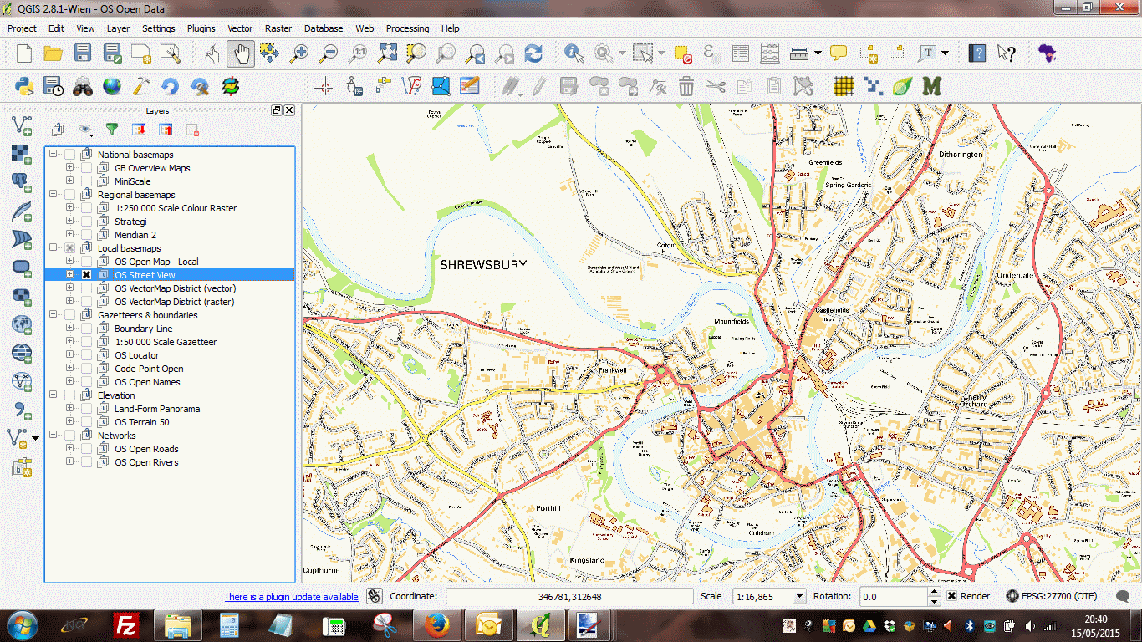
Task: Check the MiniScale layer box
Action: click(x=86, y=181)
